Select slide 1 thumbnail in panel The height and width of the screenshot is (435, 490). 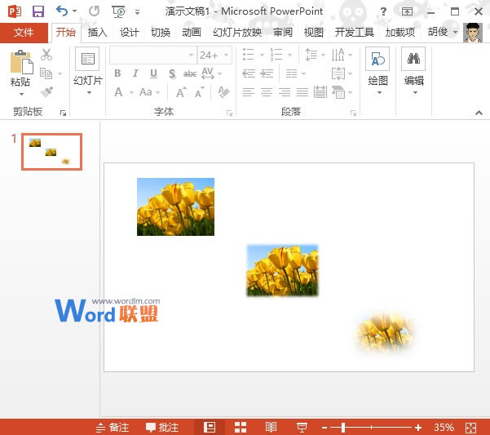(52, 152)
